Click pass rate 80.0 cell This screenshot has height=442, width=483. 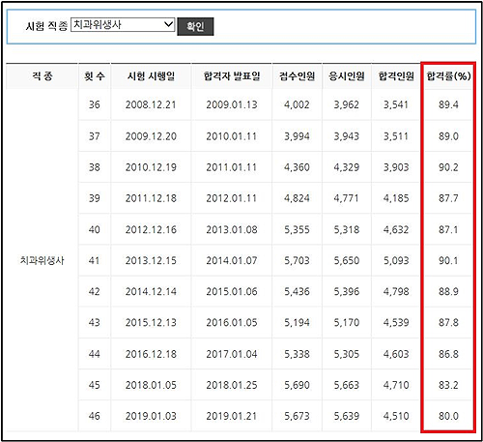click(x=448, y=416)
